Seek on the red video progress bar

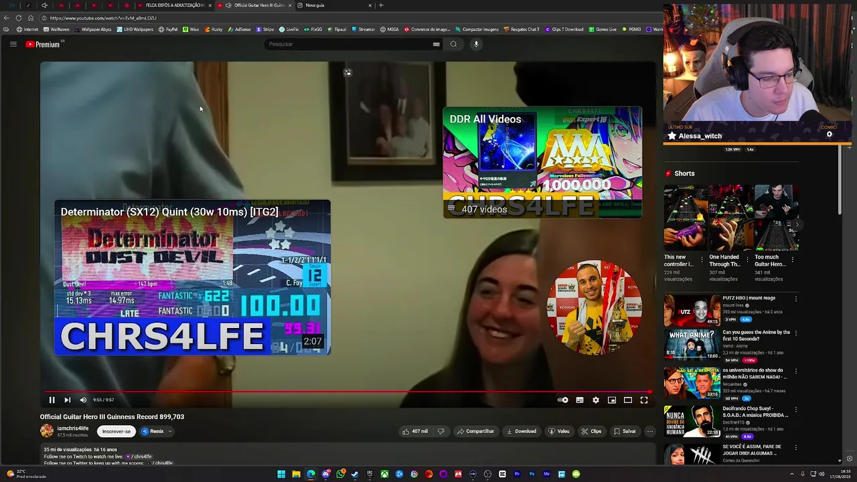click(x=347, y=392)
